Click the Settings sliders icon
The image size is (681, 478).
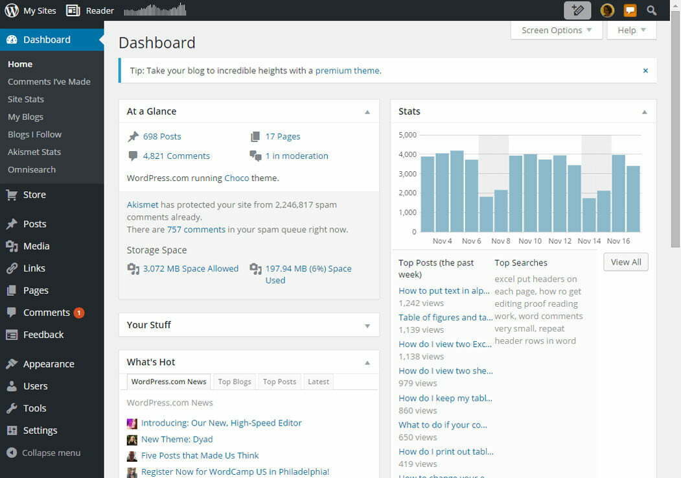[12, 430]
